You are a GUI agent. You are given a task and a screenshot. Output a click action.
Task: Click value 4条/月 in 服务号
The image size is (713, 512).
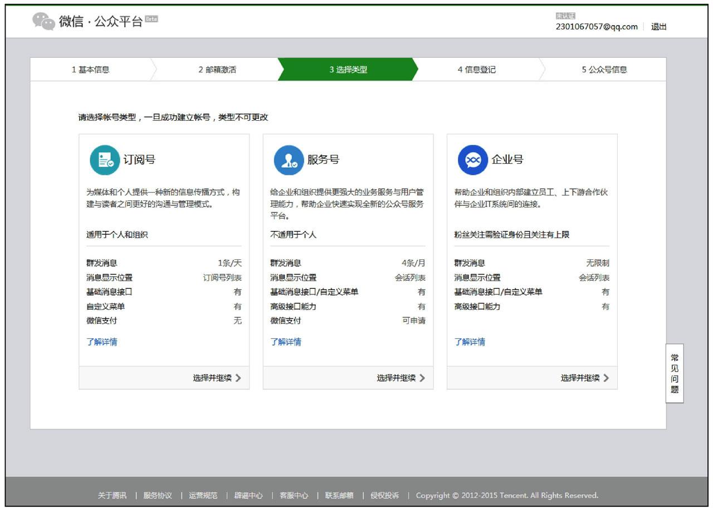click(413, 263)
